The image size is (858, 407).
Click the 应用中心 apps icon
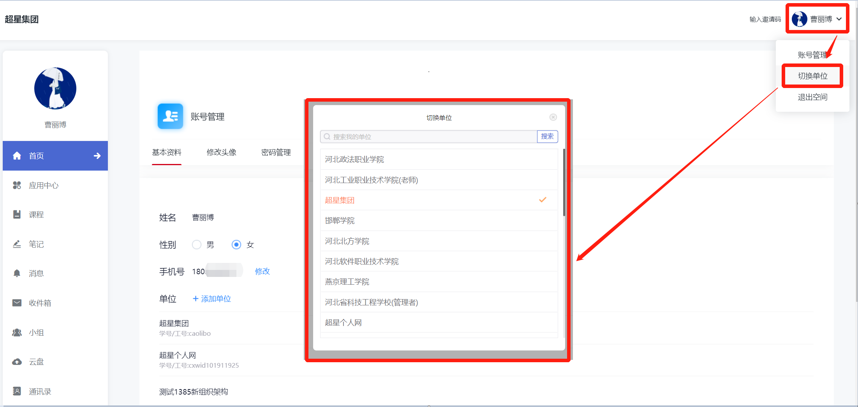[x=17, y=185]
